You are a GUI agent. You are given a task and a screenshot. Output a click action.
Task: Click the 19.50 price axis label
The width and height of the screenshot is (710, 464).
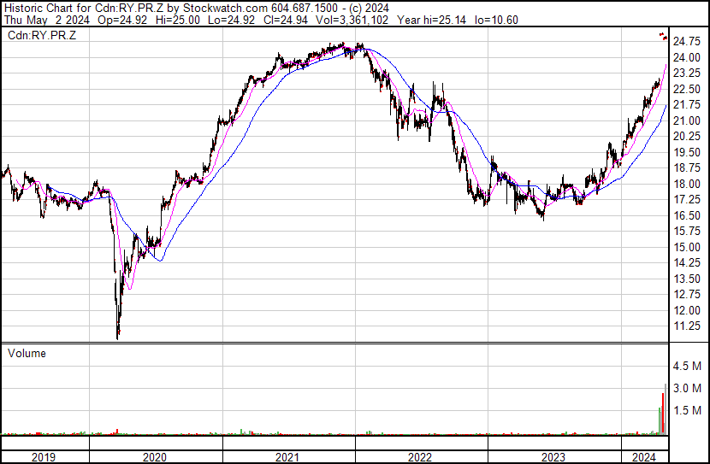click(x=687, y=152)
